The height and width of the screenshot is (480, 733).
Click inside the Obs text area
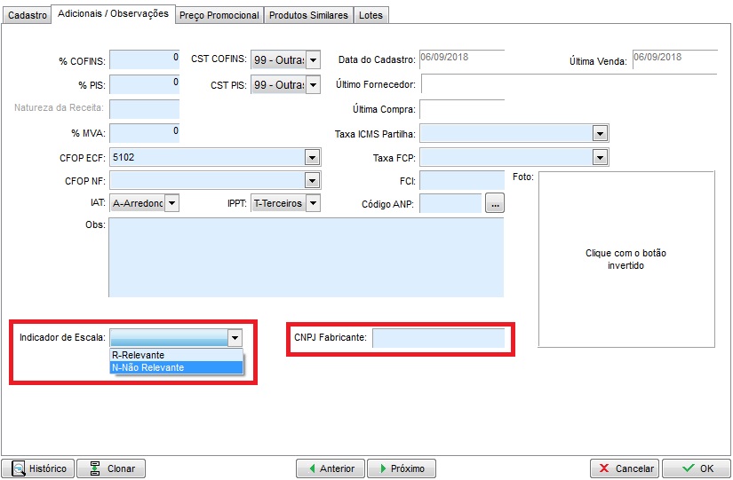point(306,257)
